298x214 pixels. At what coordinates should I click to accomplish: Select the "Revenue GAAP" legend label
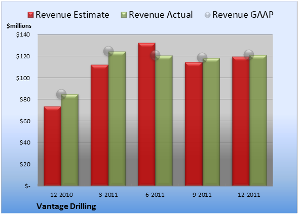243,15
